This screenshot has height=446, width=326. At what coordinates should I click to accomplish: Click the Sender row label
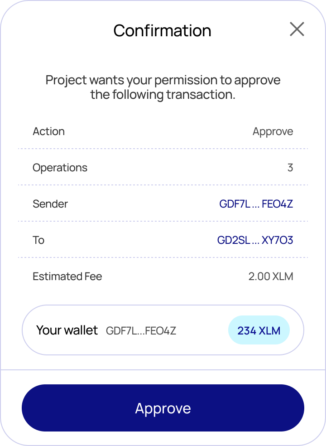[50, 204]
